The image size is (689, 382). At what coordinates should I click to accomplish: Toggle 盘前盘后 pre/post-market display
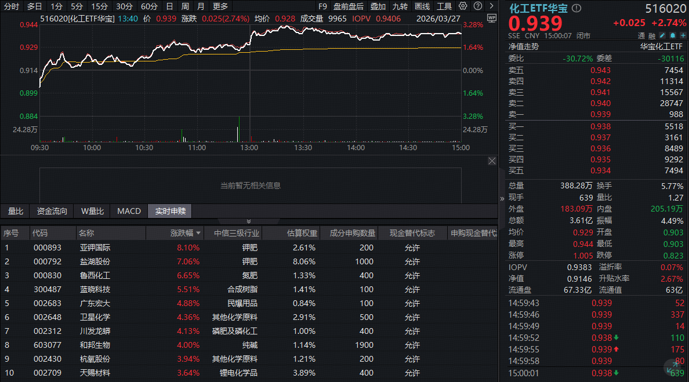pos(349,6)
